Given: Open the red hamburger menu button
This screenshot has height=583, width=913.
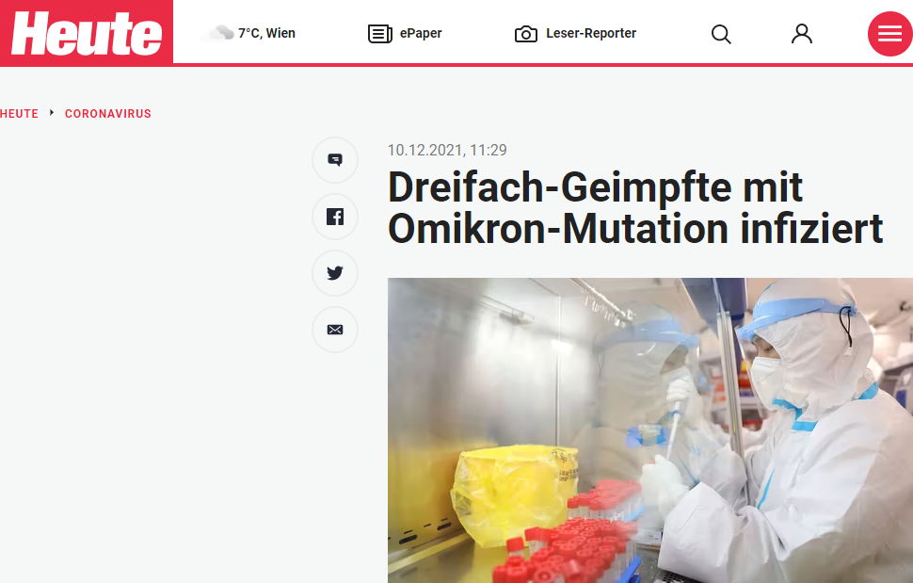Looking at the screenshot, I should [x=889, y=34].
